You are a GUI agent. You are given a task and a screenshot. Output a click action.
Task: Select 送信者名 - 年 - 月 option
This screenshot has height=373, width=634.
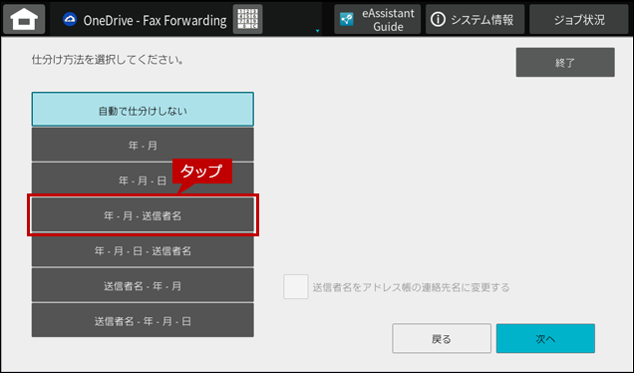click(x=143, y=285)
